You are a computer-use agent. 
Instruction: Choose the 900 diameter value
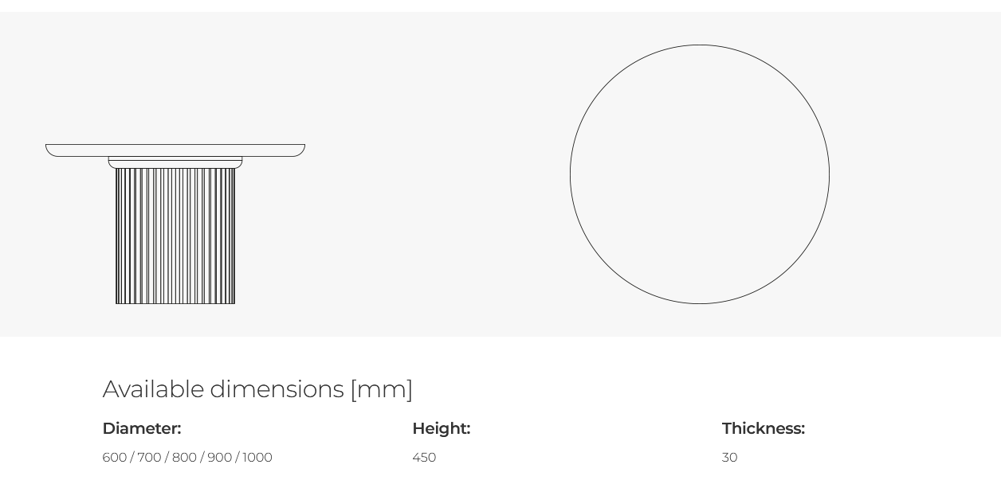pos(219,458)
